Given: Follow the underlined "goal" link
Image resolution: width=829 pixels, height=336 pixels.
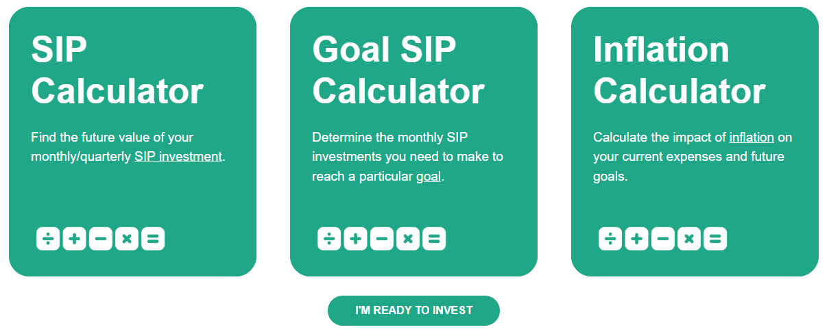Looking at the screenshot, I should 429,177.
